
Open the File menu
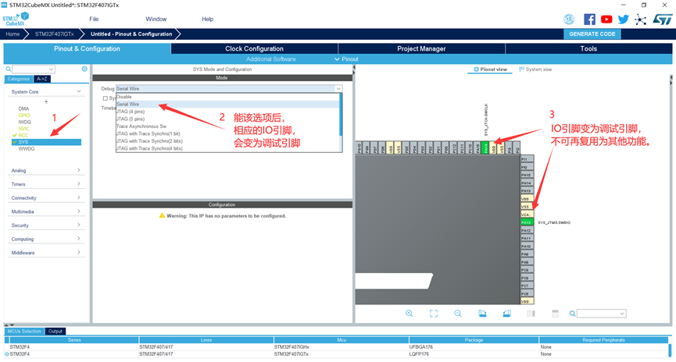pyautogui.click(x=94, y=19)
